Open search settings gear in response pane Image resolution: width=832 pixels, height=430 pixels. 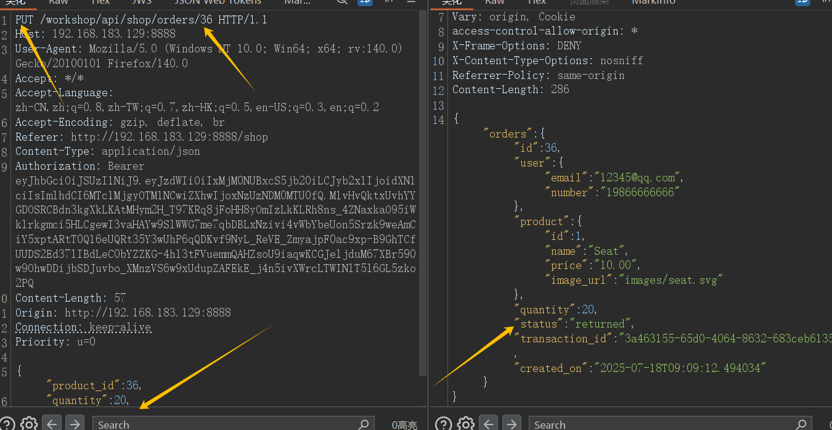[465, 424]
